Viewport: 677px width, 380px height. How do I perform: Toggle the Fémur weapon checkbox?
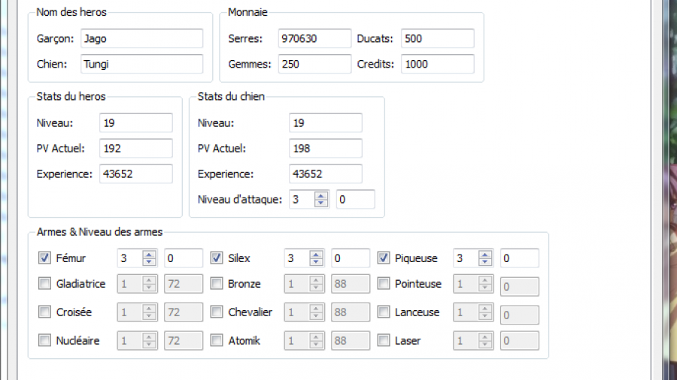tap(44, 258)
